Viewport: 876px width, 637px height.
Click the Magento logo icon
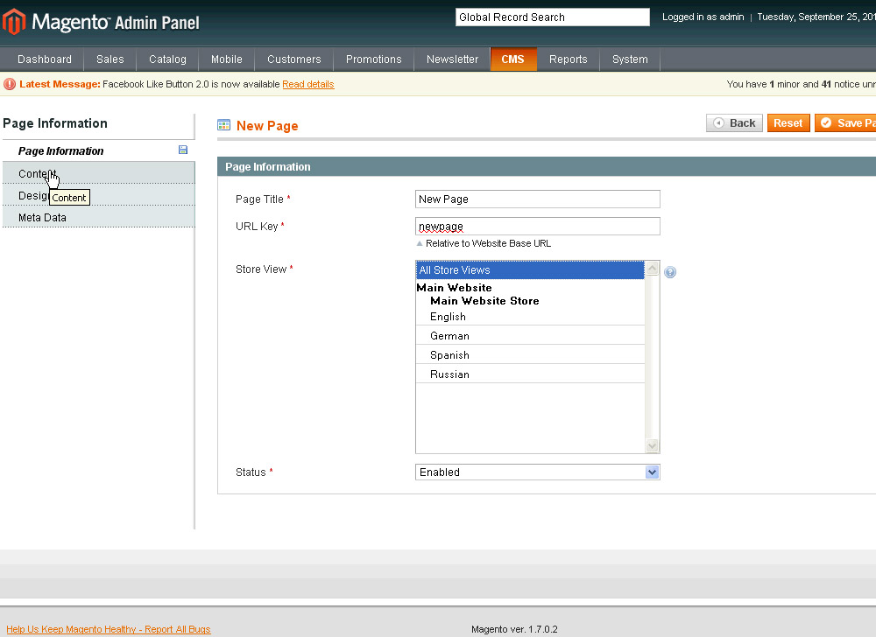pos(14,22)
